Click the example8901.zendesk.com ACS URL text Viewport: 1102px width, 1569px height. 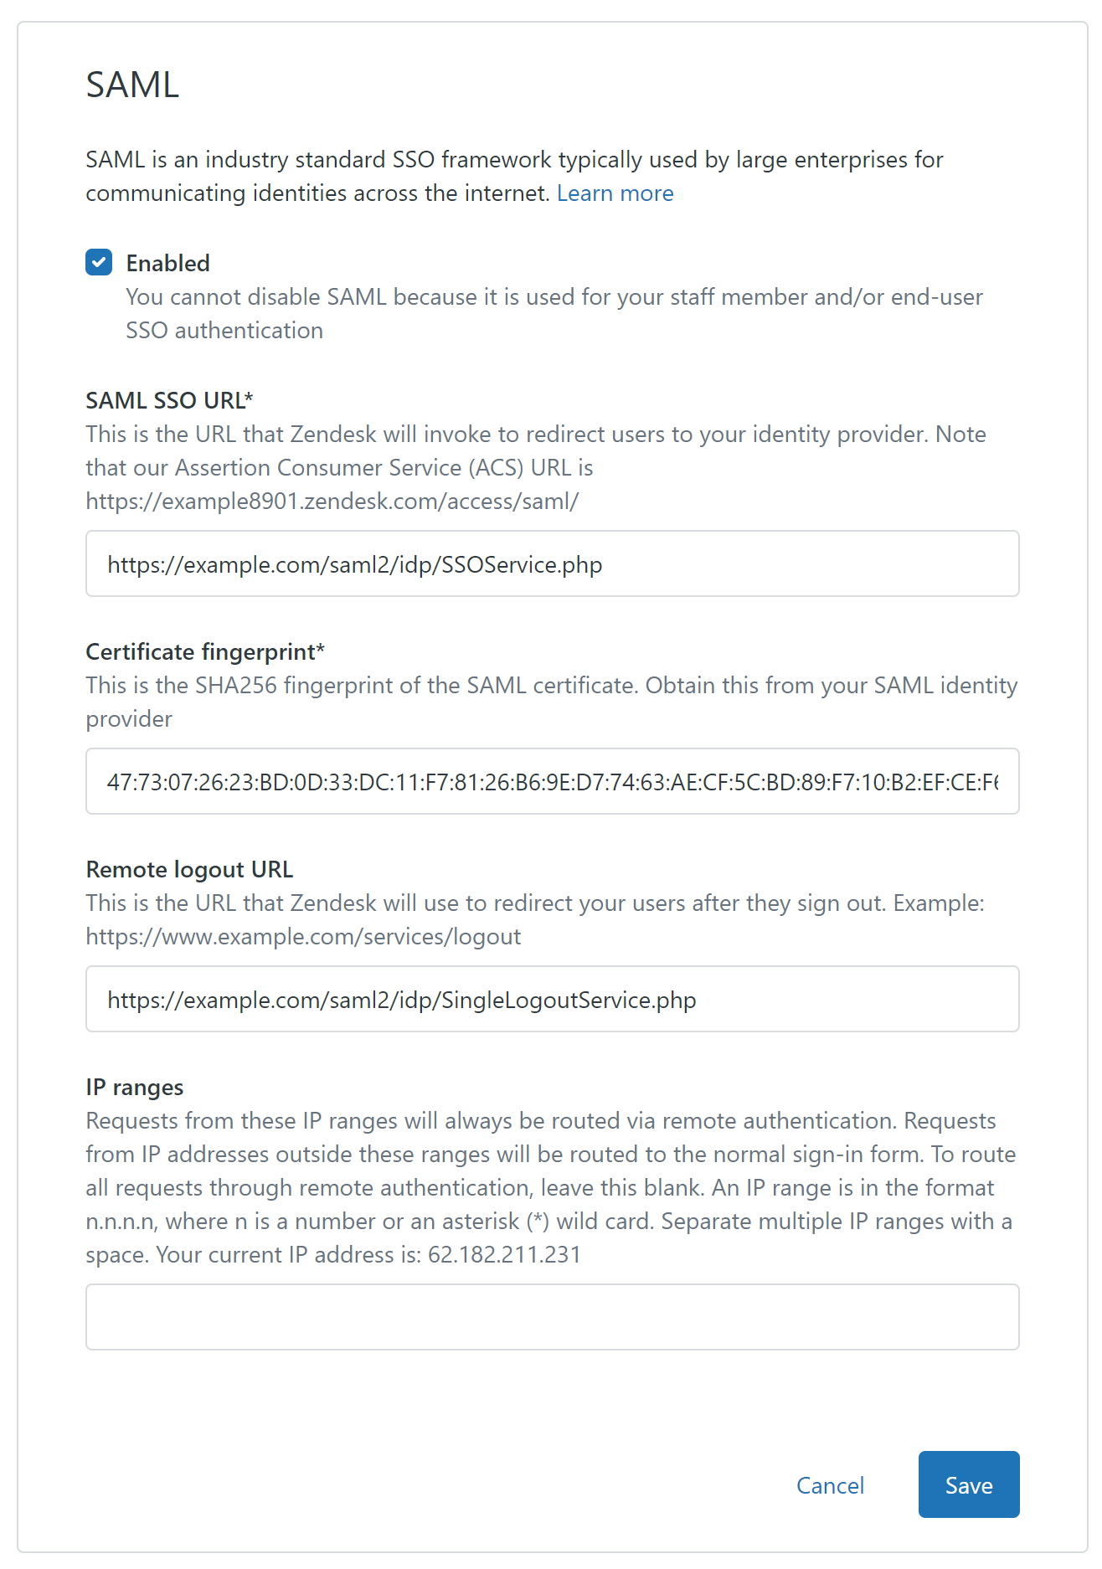pos(332,501)
